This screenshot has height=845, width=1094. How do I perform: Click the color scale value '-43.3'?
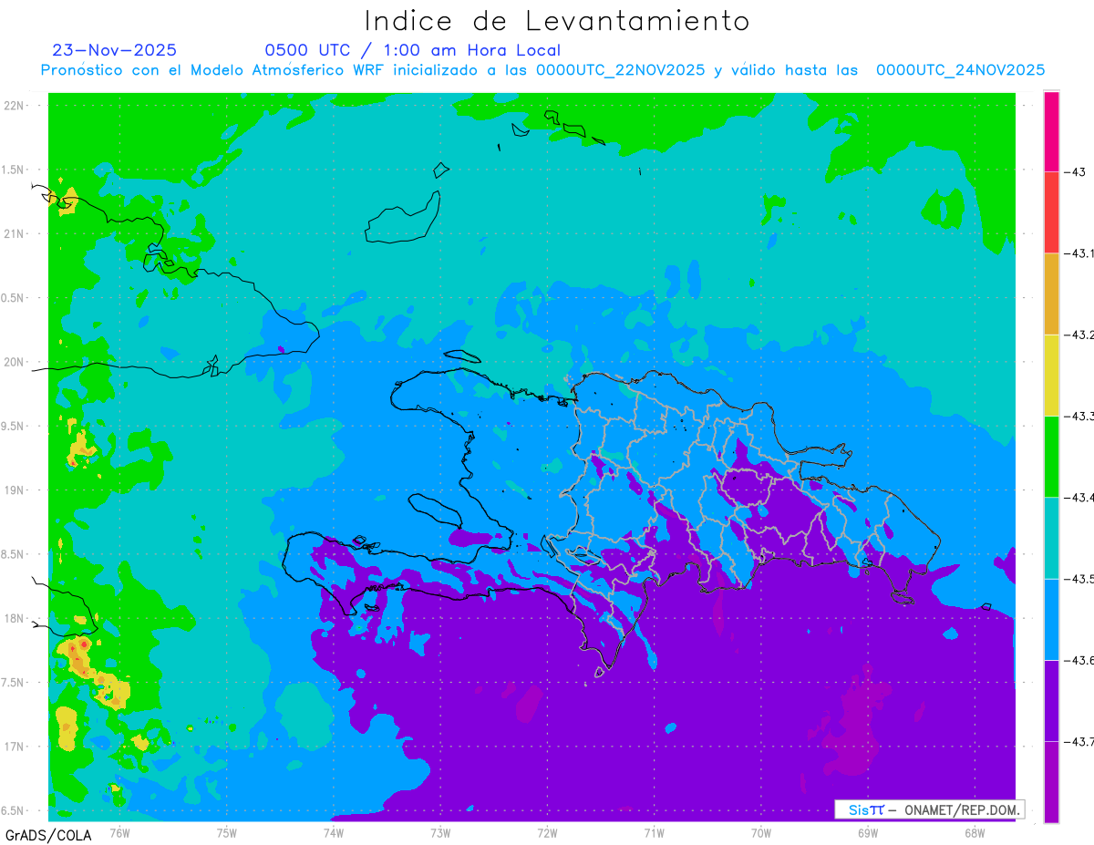click(1080, 416)
